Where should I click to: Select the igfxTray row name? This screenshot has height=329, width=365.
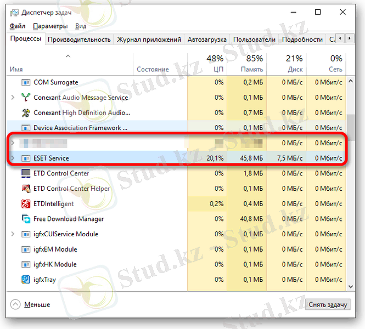click(44, 280)
